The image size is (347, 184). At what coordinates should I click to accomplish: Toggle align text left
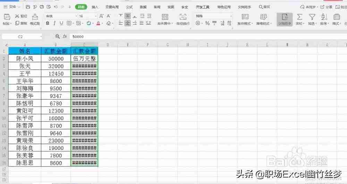click(x=121, y=23)
